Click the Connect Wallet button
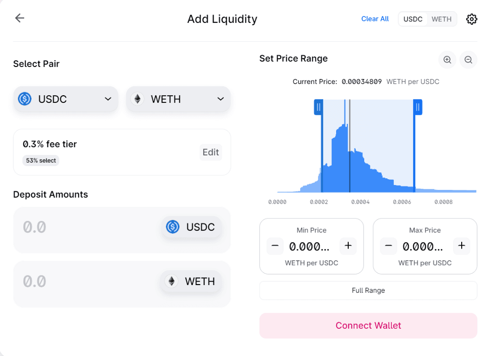This screenshot has height=356, width=485. tap(368, 325)
